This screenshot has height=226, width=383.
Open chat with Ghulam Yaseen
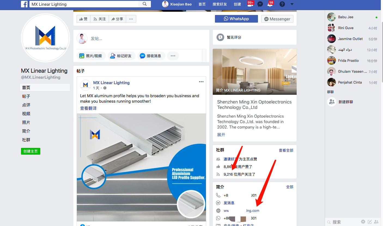click(x=352, y=71)
